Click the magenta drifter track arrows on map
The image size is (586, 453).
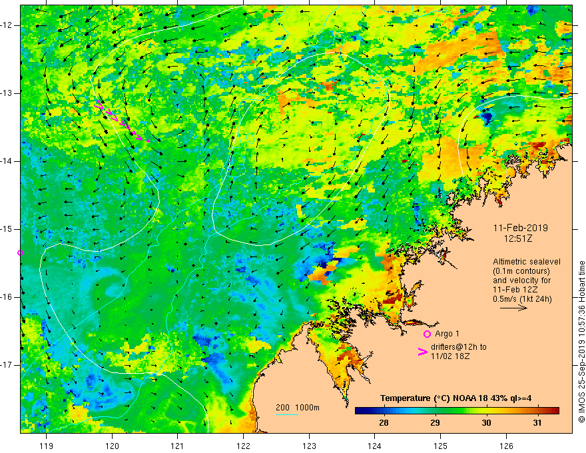pyautogui.click(x=122, y=121)
